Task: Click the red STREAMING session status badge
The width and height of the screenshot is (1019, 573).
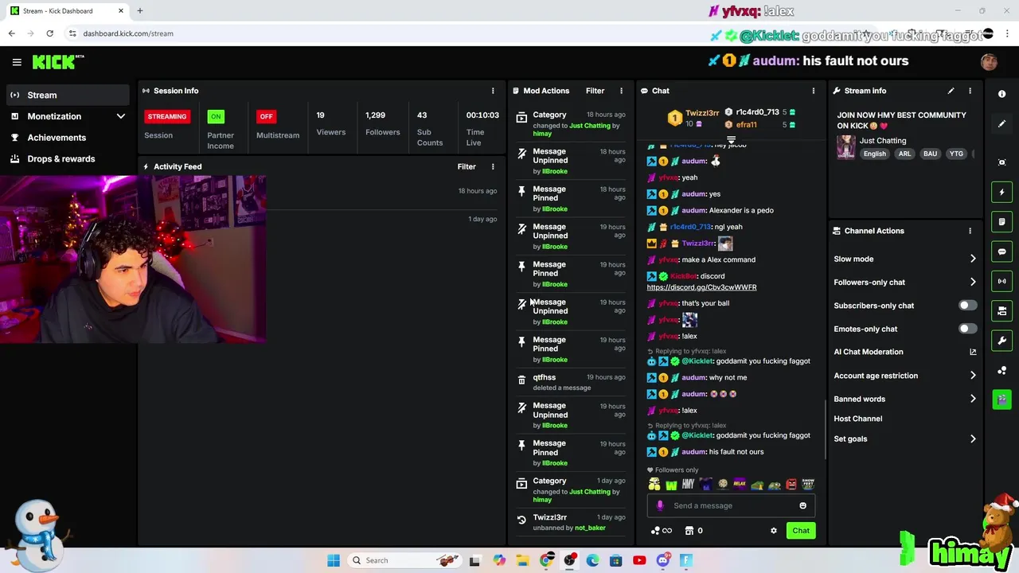Action: pyautogui.click(x=166, y=116)
